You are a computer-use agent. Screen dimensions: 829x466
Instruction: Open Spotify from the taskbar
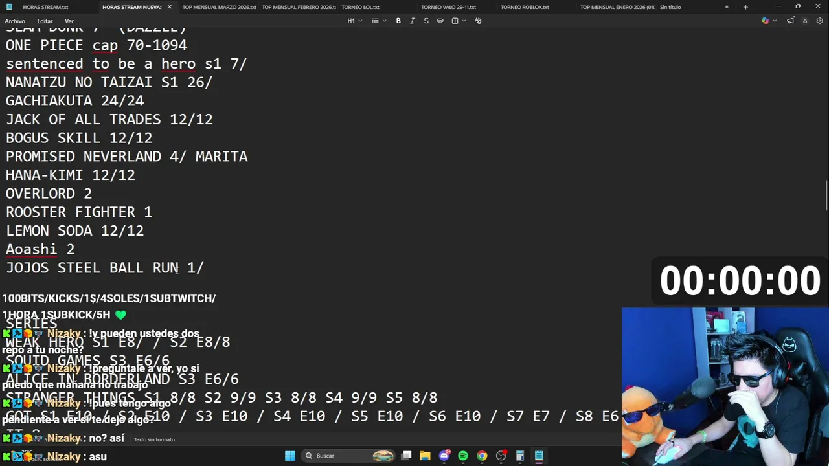[x=463, y=456]
